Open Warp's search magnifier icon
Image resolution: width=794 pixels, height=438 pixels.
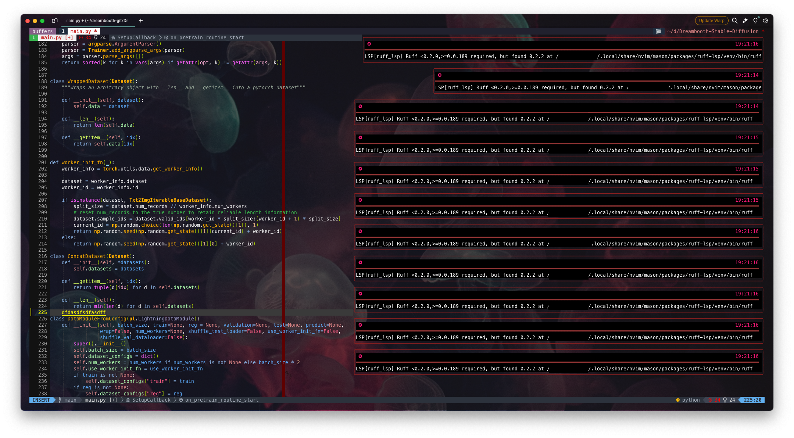pyautogui.click(x=734, y=21)
